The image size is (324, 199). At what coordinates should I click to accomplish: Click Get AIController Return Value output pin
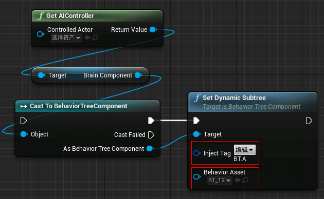153,29
